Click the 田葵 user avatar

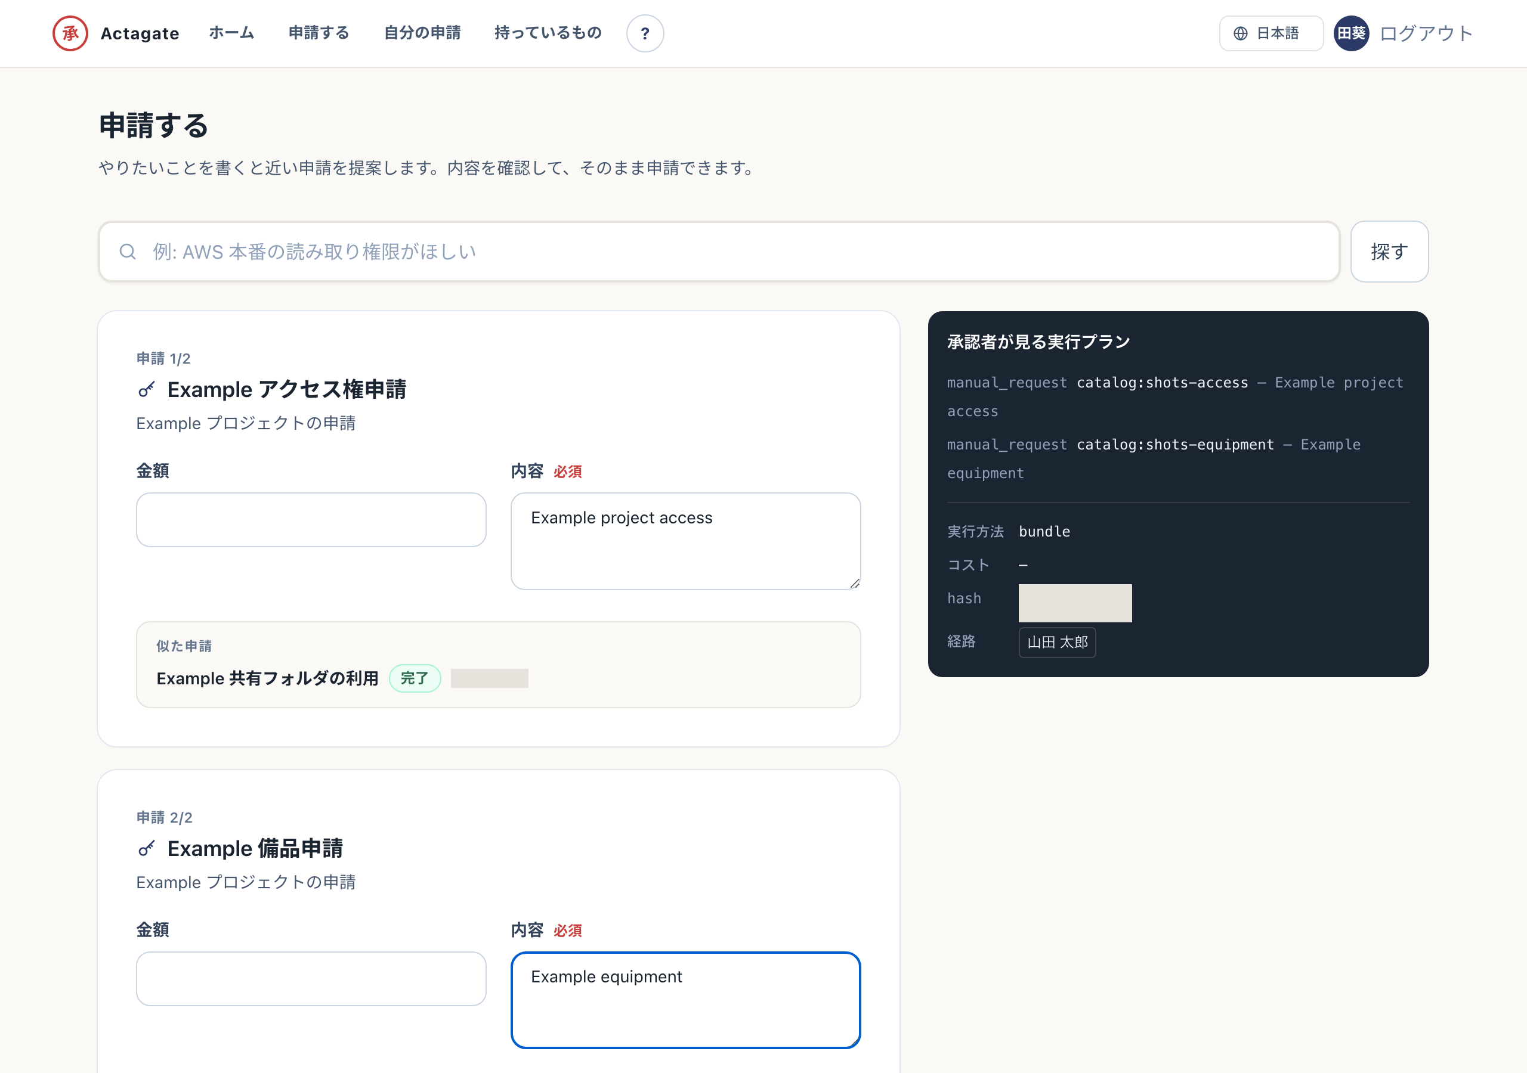click(1351, 33)
